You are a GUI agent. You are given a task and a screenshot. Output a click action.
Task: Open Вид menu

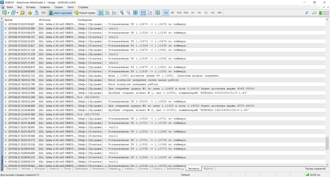pyautogui.click(x=20, y=7)
